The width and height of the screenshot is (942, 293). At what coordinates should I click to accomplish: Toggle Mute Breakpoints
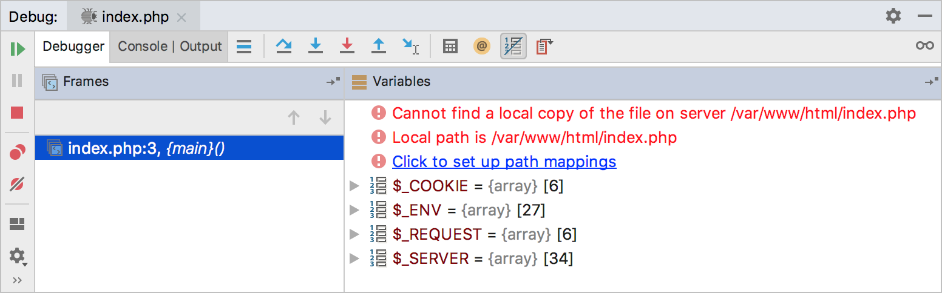pyautogui.click(x=17, y=185)
